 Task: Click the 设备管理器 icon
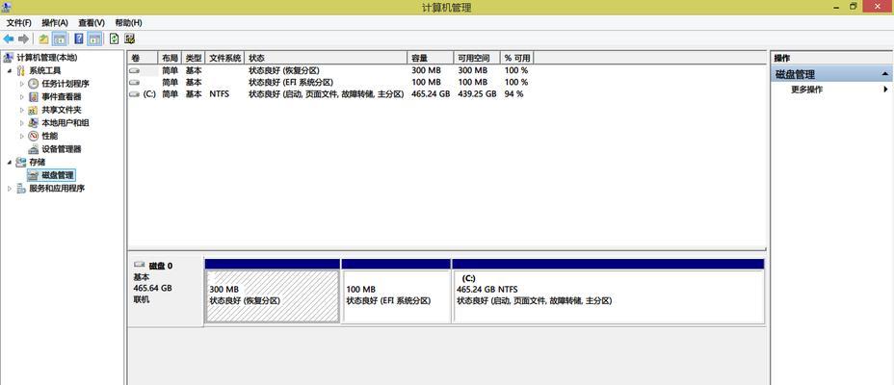[x=34, y=149]
